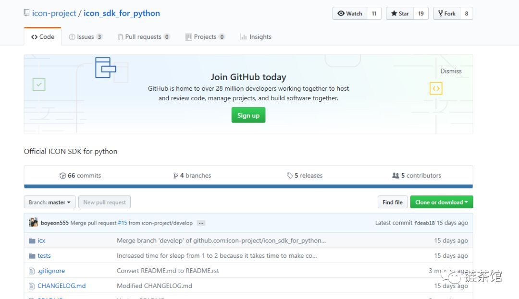The width and height of the screenshot is (519, 299).
Task: Expand the Clone or download dropdown
Action: click(441, 203)
